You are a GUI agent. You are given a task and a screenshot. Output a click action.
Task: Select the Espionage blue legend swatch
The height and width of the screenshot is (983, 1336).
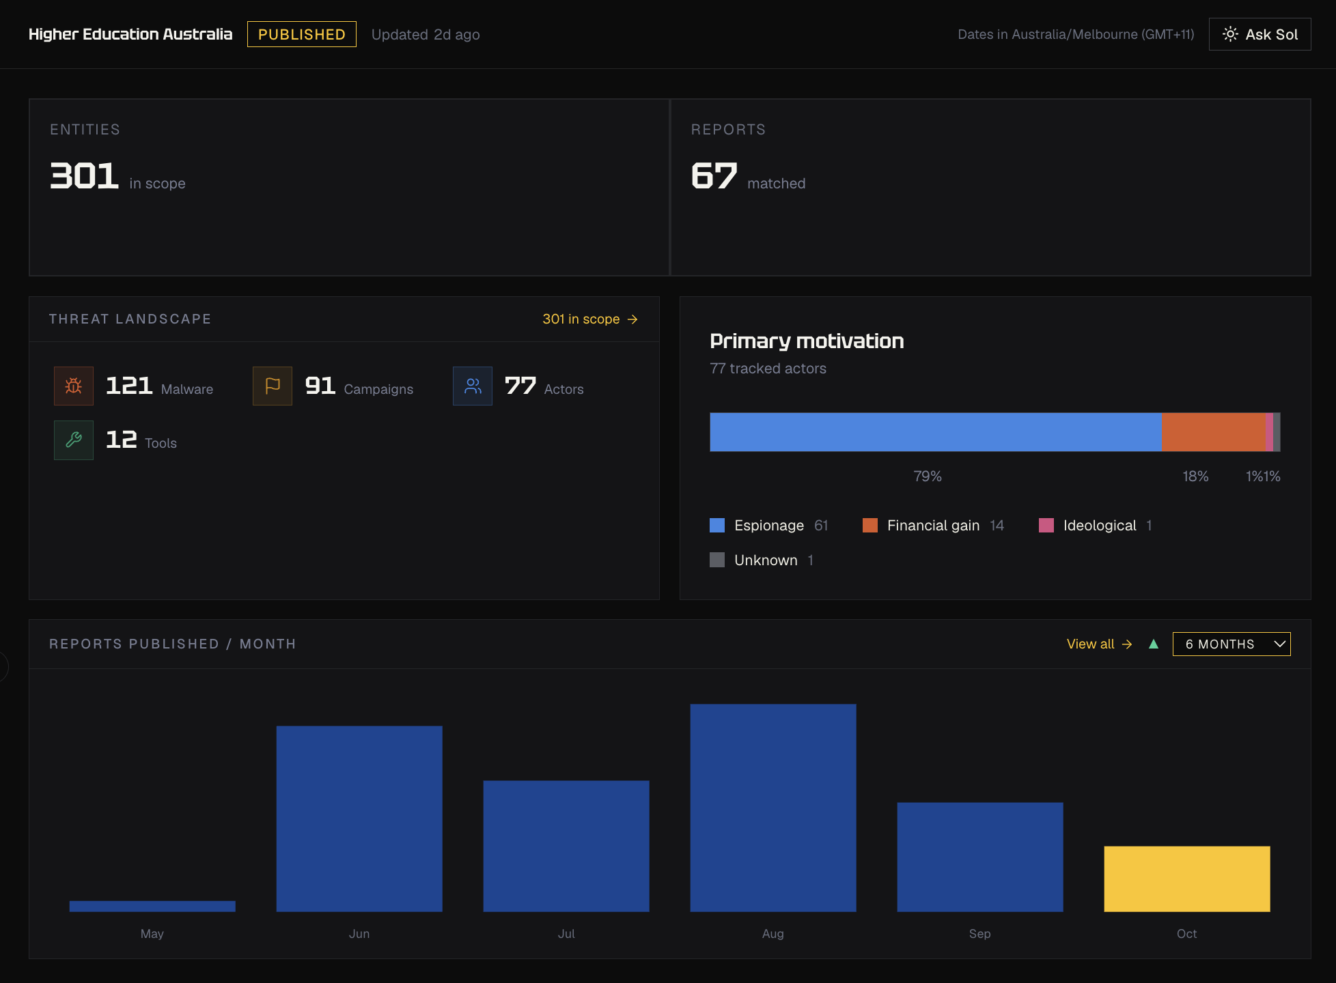(x=717, y=525)
